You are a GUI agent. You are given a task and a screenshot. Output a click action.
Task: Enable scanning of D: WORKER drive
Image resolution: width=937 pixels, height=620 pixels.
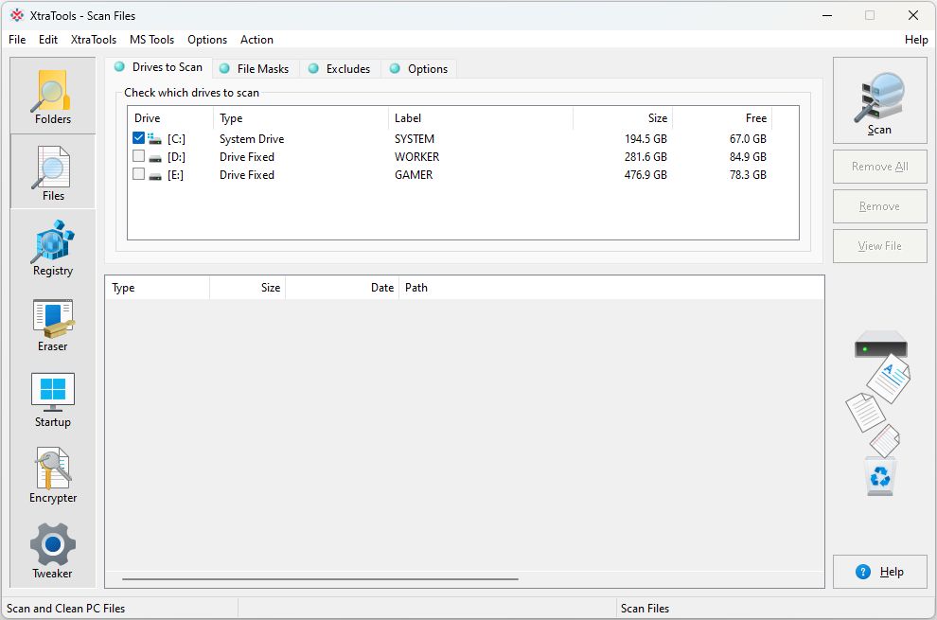[139, 157]
